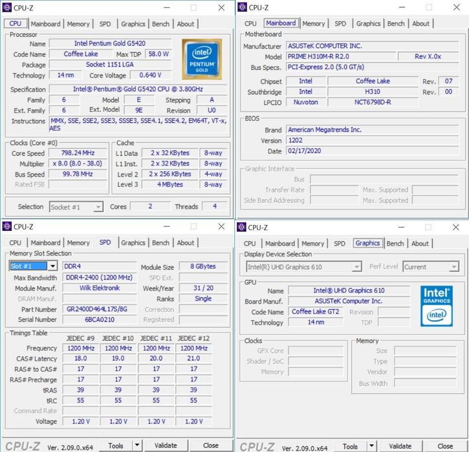Click the Core Speed value 798.24 MHz
This screenshot has width=469, height=452.
coord(78,153)
